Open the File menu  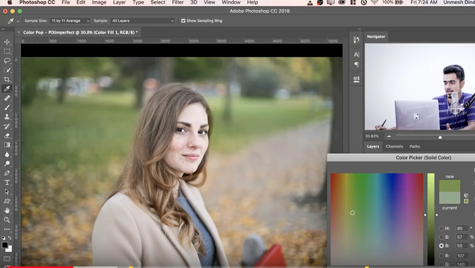coord(66,2)
